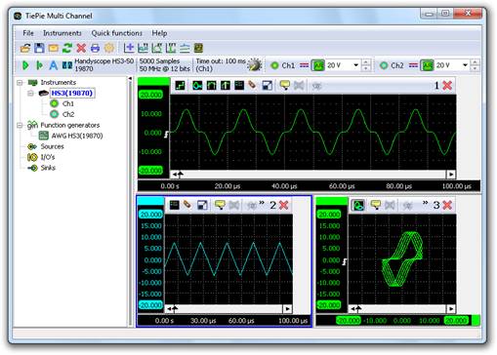This screenshot has height=355, width=497.
Task: Open the Ch2 20 V range dropdown
Action: click(x=465, y=65)
